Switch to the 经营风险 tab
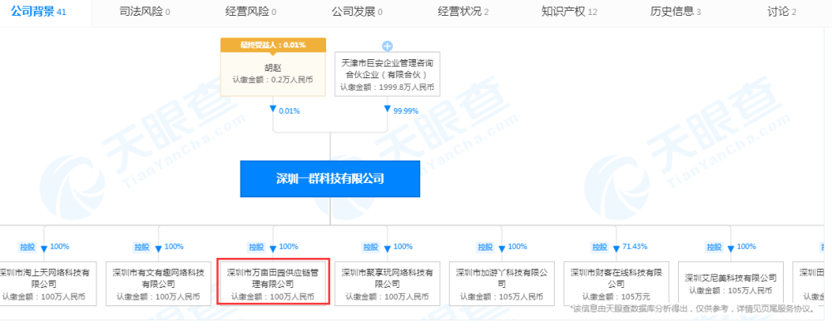Screen dimensions: 832x332 (x=250, y=11)
